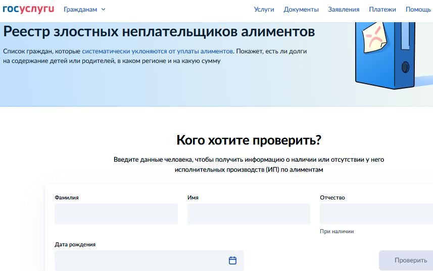Click the При наличии hint text
The image size is (433, 271).
click(x=336, y=231)
